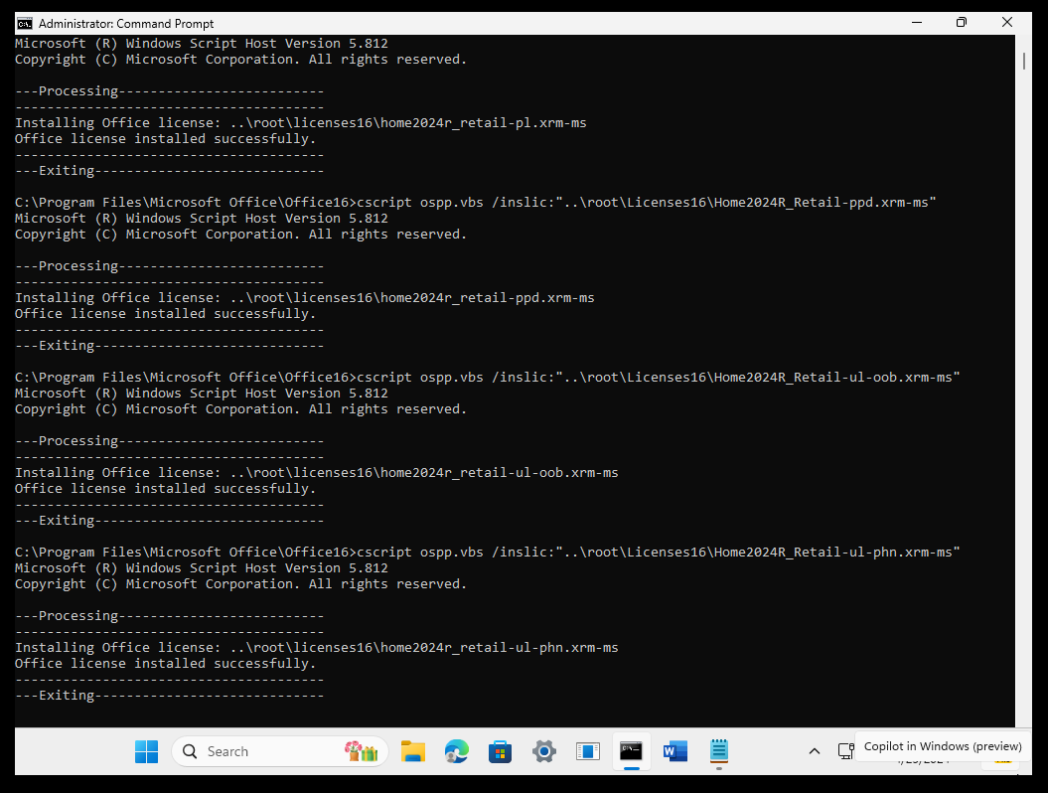1048x793 pixels.
Task: Switch to Command Prompt taskbar icon
Action: tap(631, 751)
